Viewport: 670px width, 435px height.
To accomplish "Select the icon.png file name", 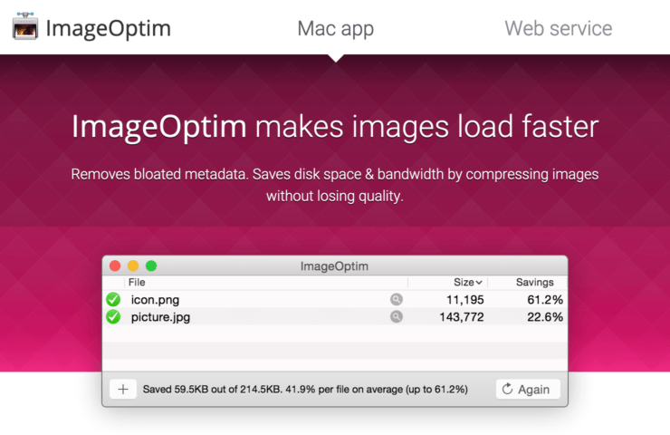I will click(155, 300).
